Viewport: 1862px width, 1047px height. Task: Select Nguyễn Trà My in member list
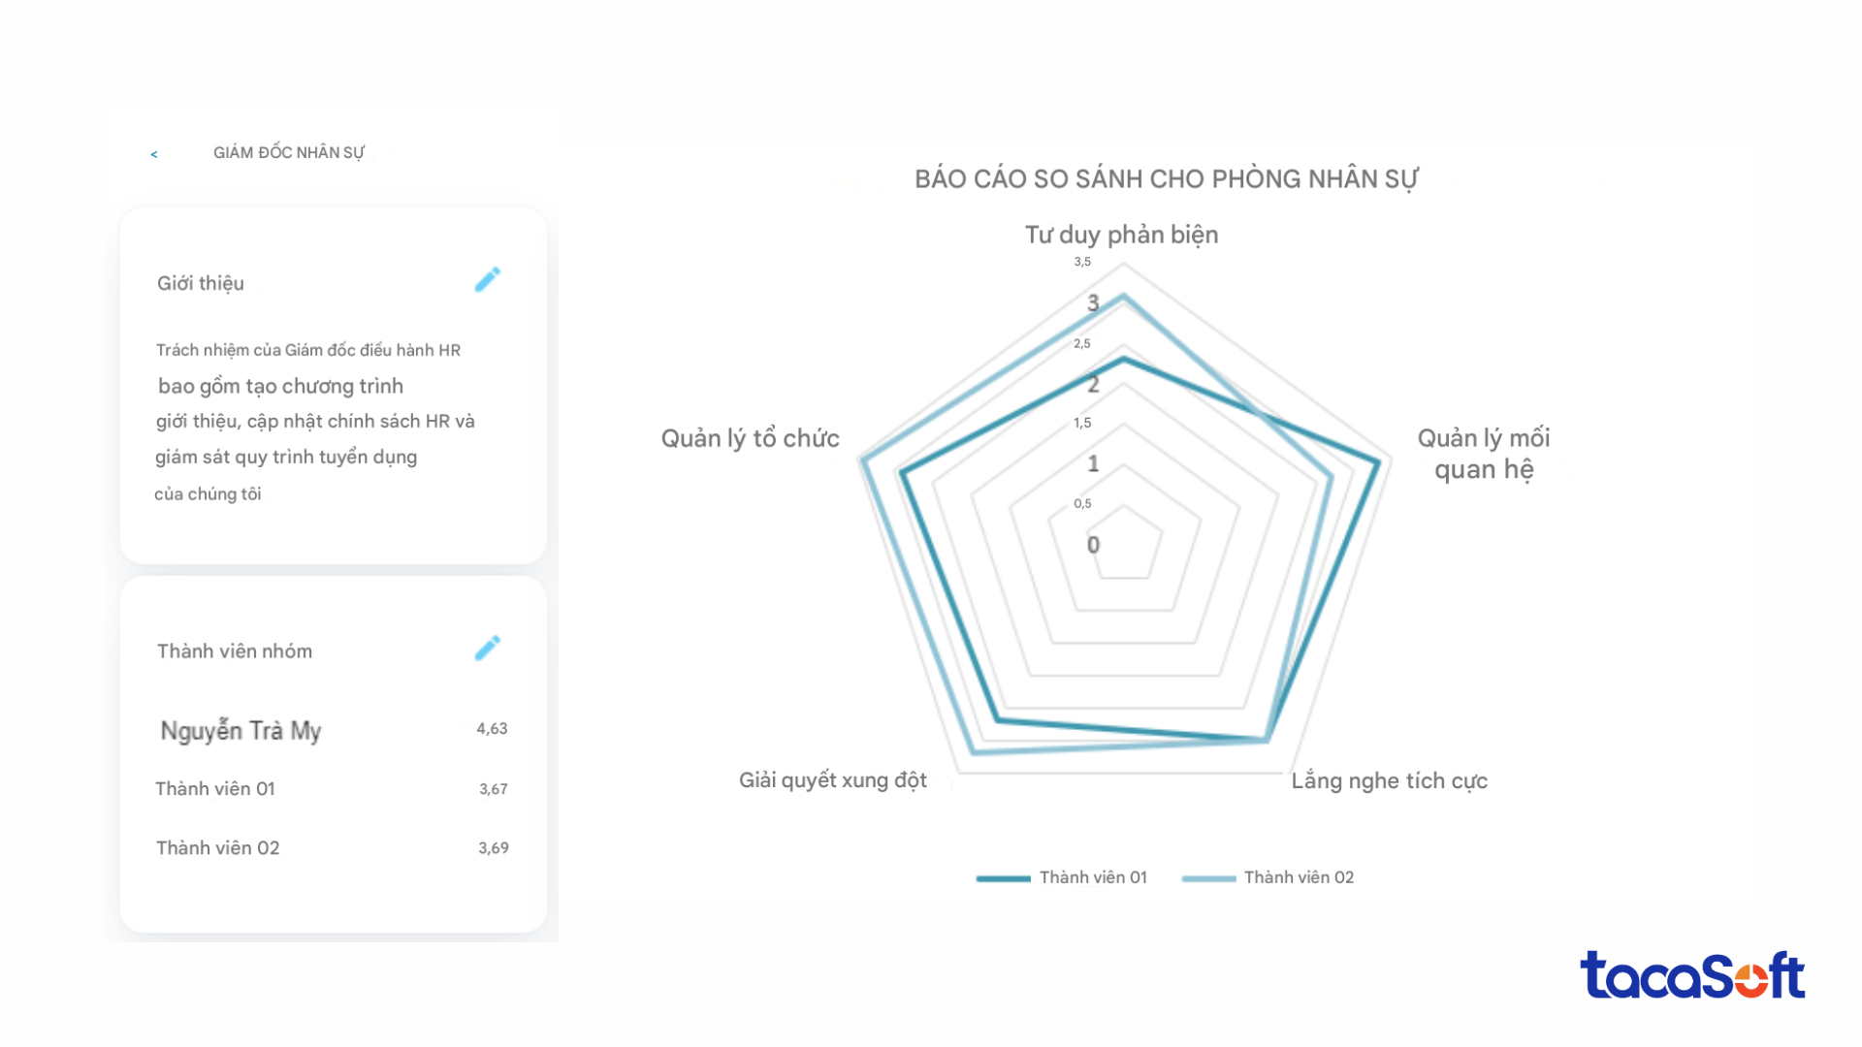[x=241, y=731]
